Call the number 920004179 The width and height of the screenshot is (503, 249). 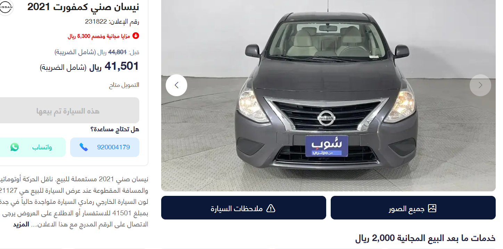[x=105, y=147]
